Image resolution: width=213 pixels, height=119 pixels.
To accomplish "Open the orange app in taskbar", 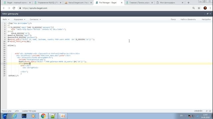I will pyautogui.click(x=63, y=116).
